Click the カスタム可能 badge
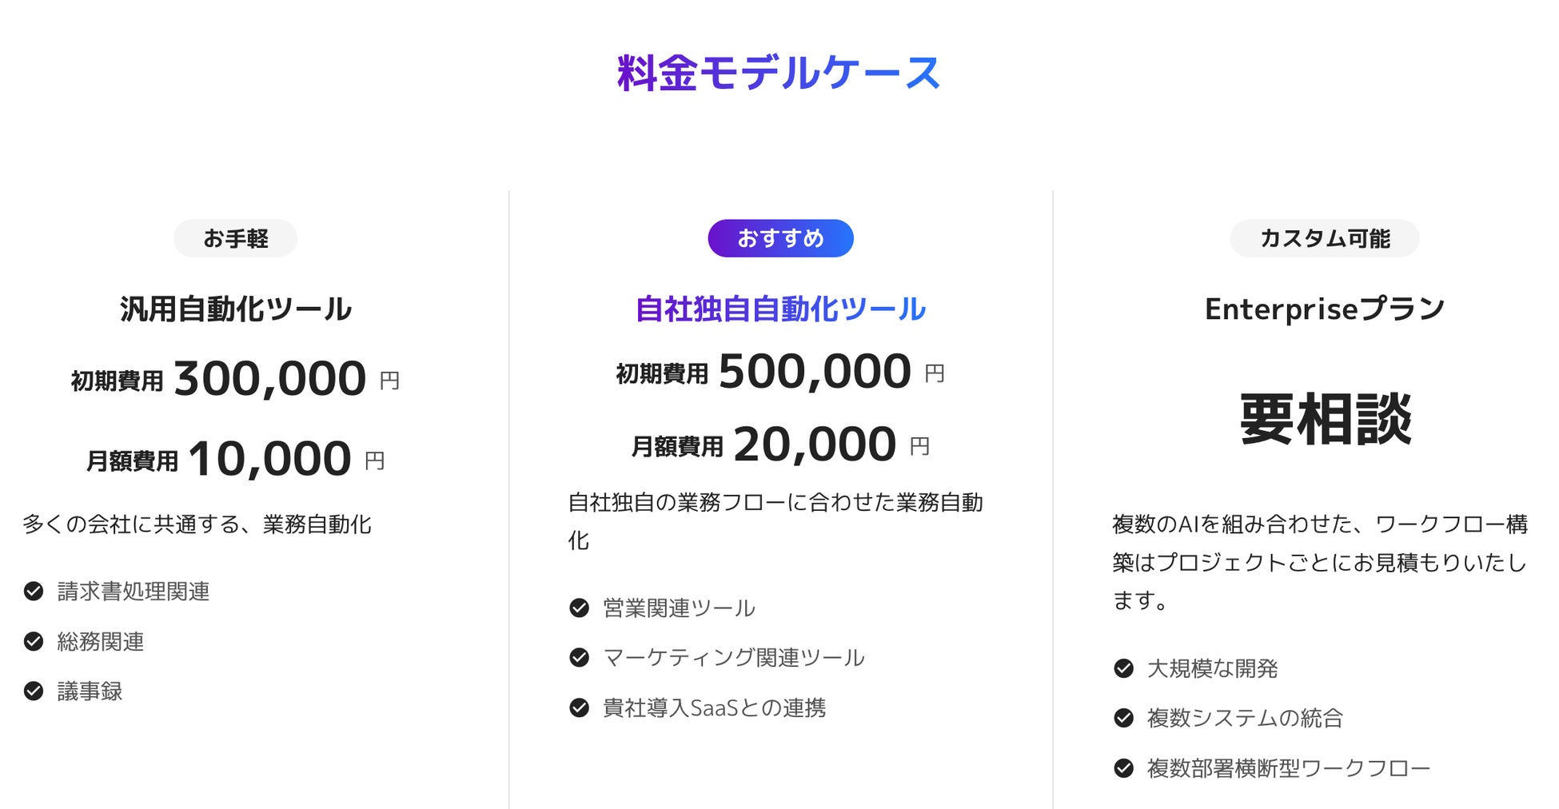Screen dimensions: 1559x809 coord(1324,238)
